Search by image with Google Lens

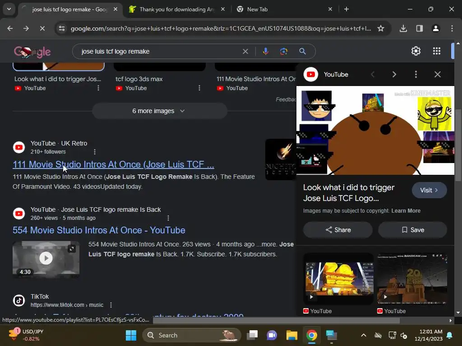(x=283, y=51)
